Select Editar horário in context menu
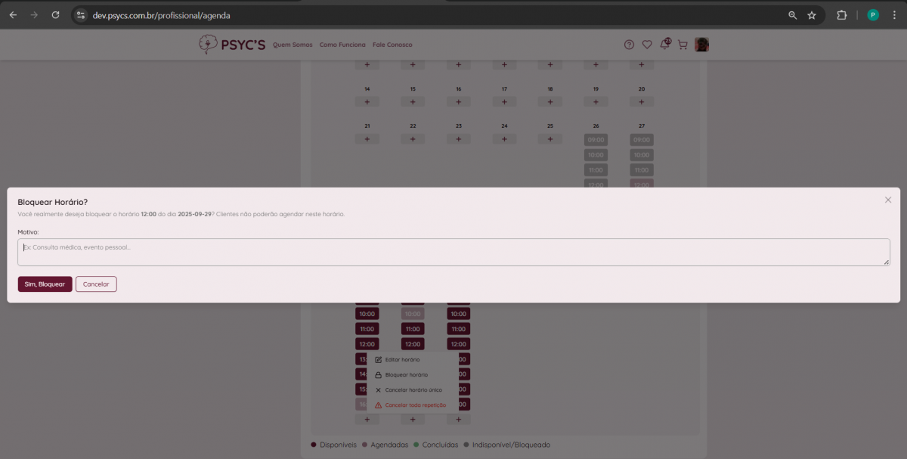 [402, 360]
